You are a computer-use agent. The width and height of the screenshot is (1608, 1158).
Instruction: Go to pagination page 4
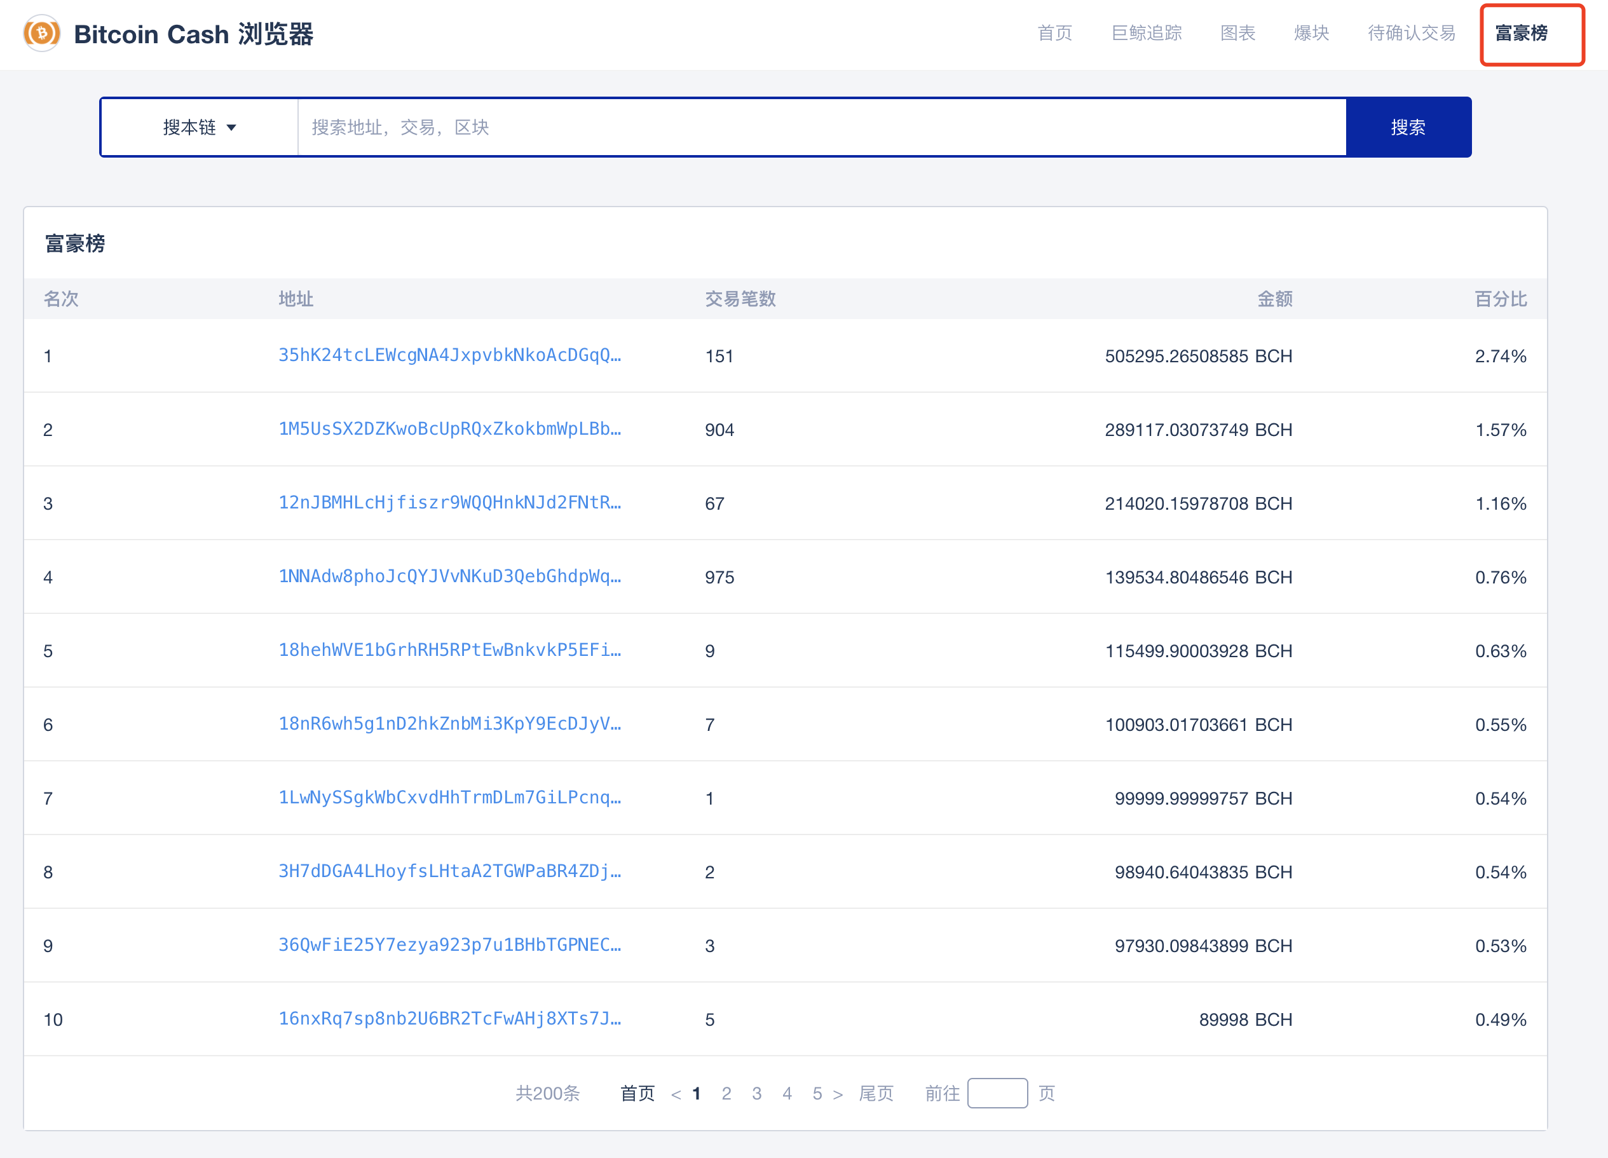pyautogui.click(x=787, y=1093)
